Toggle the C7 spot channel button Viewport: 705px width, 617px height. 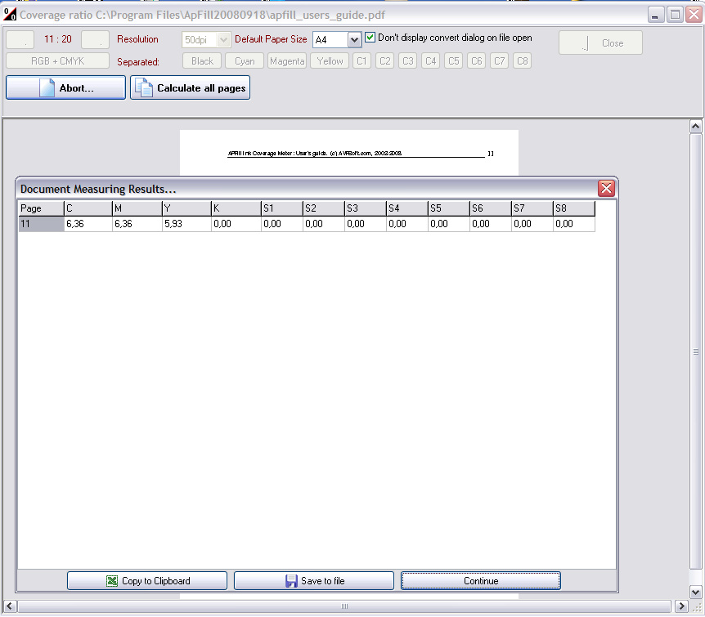(x=500, y=61)
